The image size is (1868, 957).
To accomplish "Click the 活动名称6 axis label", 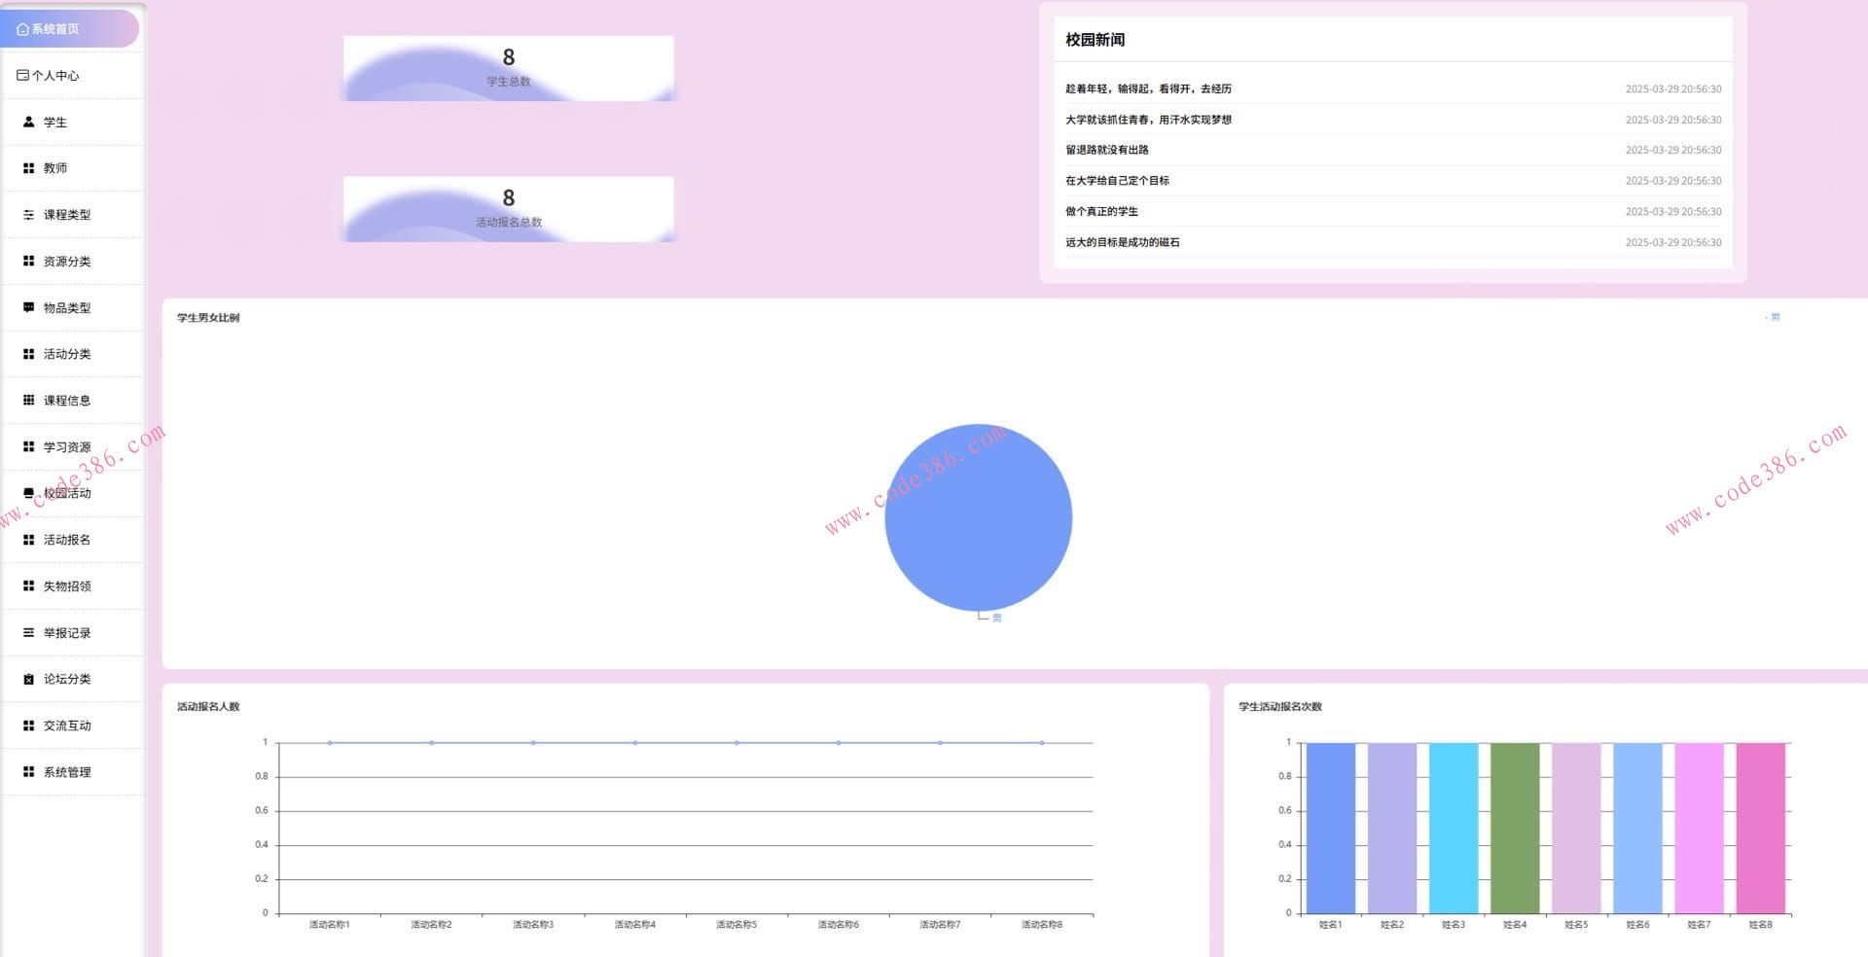I will point(838,925).
